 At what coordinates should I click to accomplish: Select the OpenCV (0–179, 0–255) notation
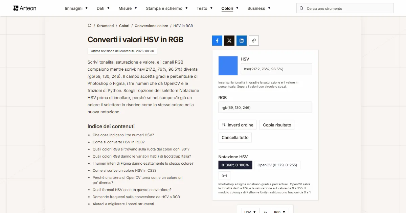point(277,165)
